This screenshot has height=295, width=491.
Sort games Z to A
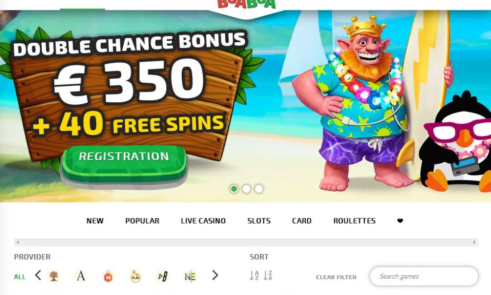click(268, 275)
